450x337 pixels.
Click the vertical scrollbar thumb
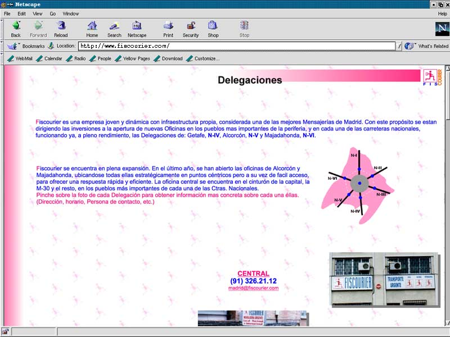coord(447,95)
